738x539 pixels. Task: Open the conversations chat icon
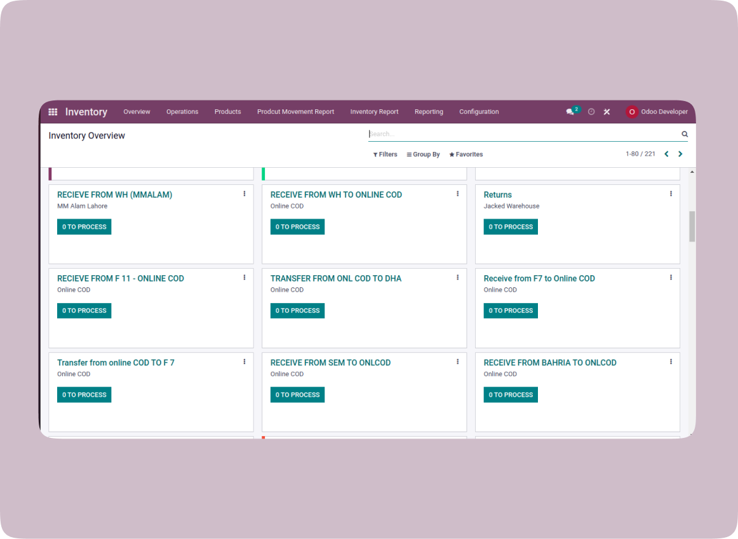570,112
